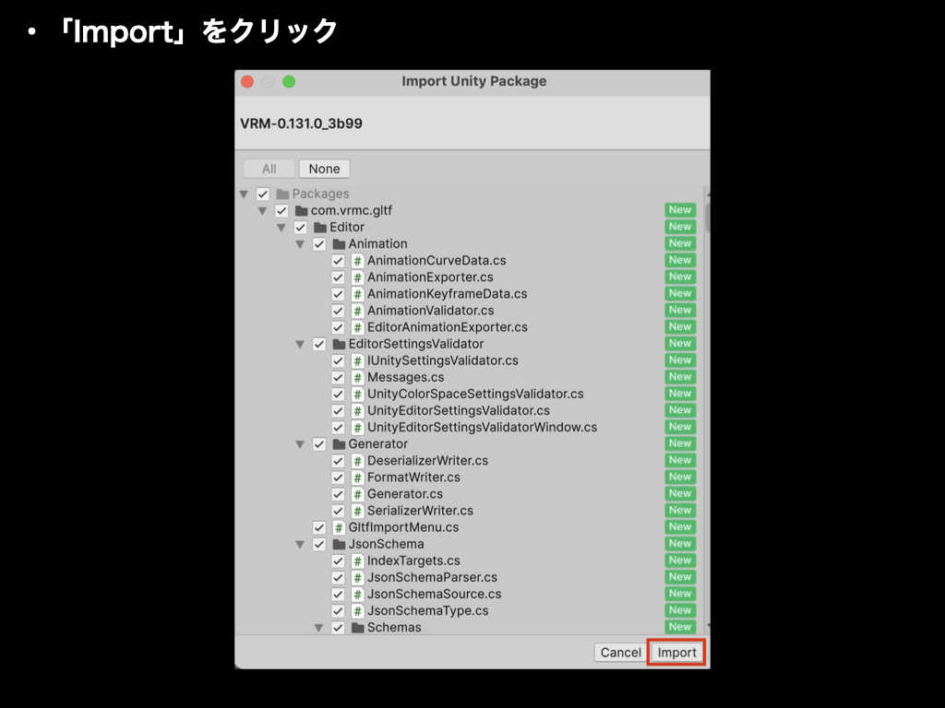Click AnimationValidator.cs script icon
Image resolution: width=945 pixels, height=708 pixels.
[x=357, y=311]
